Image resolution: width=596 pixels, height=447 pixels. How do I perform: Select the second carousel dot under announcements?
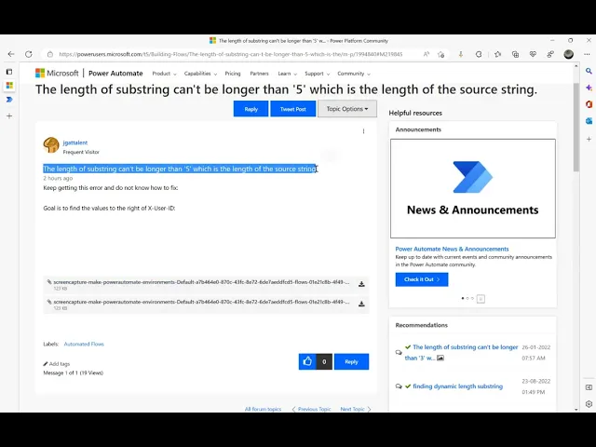(467, 298)
